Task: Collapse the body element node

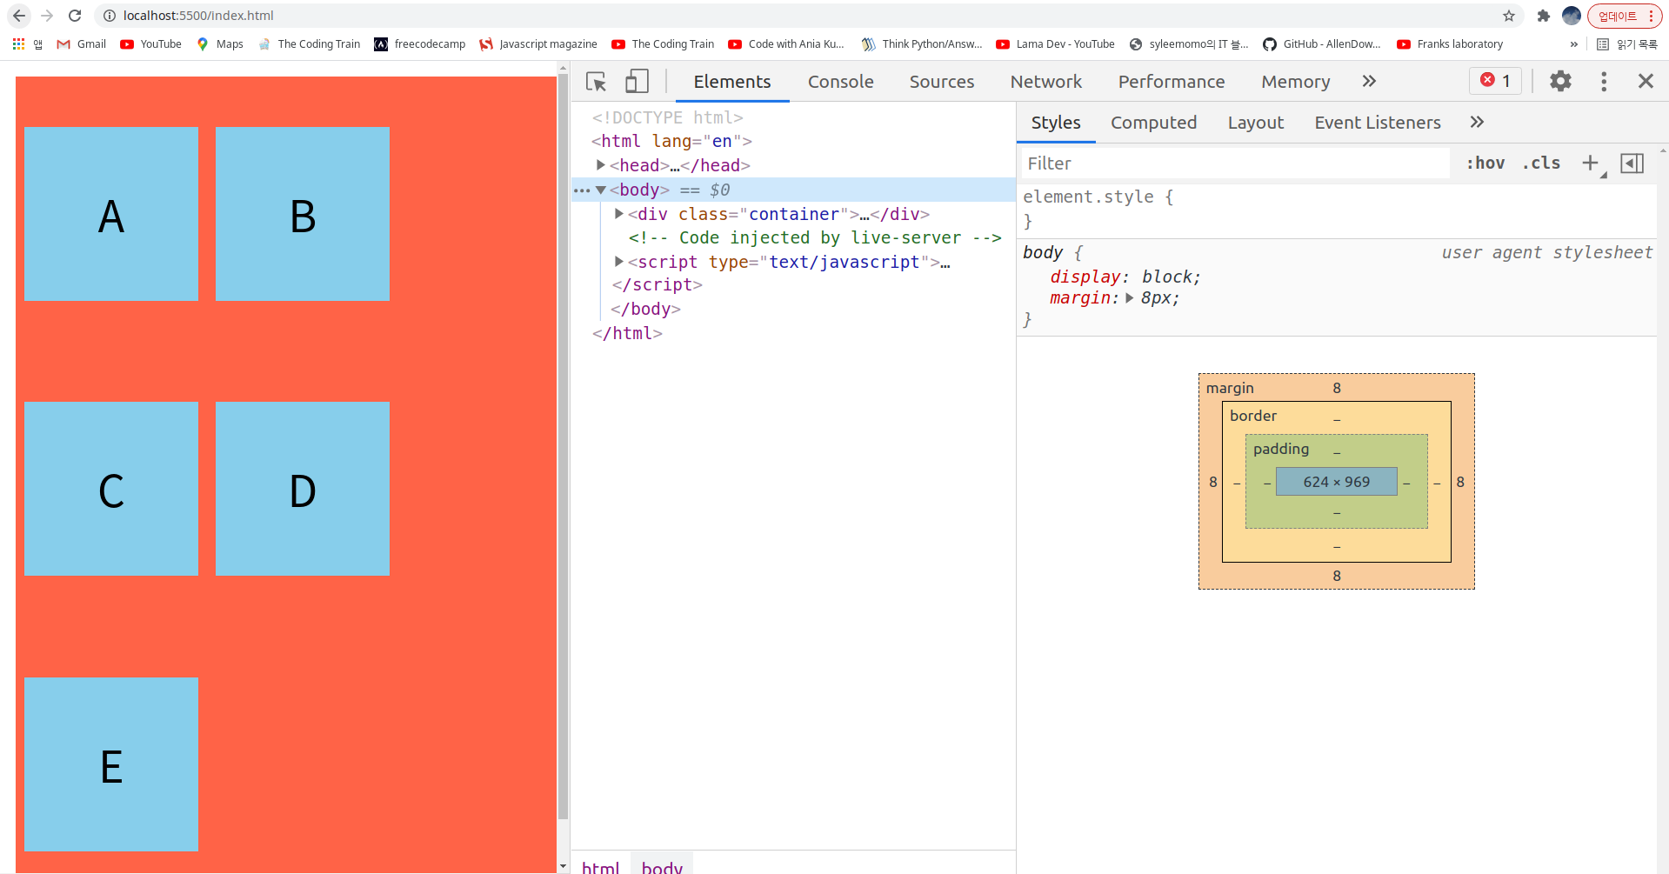Action: (600, 190)
